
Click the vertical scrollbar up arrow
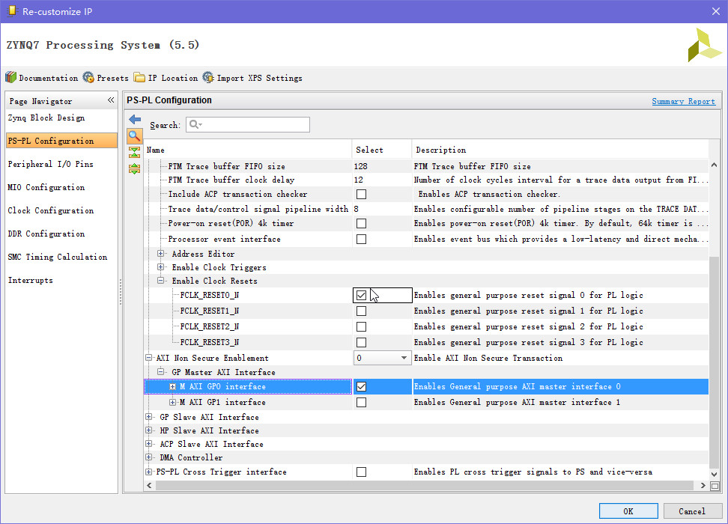pyautogui.click(x=714, y=165)
